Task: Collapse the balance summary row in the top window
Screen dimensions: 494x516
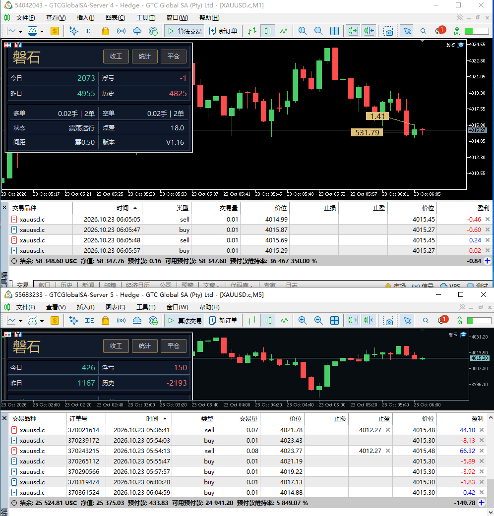Action: [x=14, y=261]
